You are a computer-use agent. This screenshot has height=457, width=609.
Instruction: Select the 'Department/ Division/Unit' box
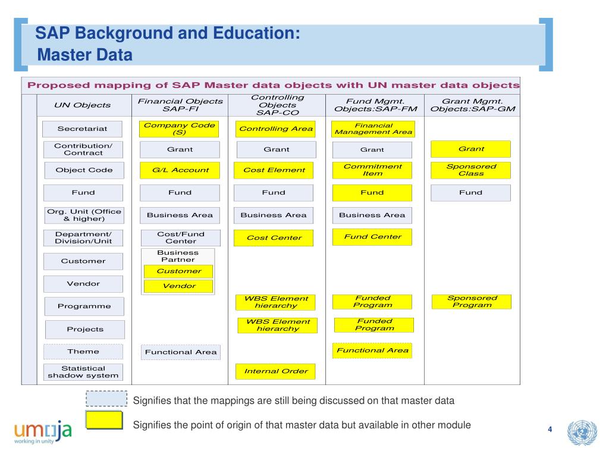click(83, 238)
